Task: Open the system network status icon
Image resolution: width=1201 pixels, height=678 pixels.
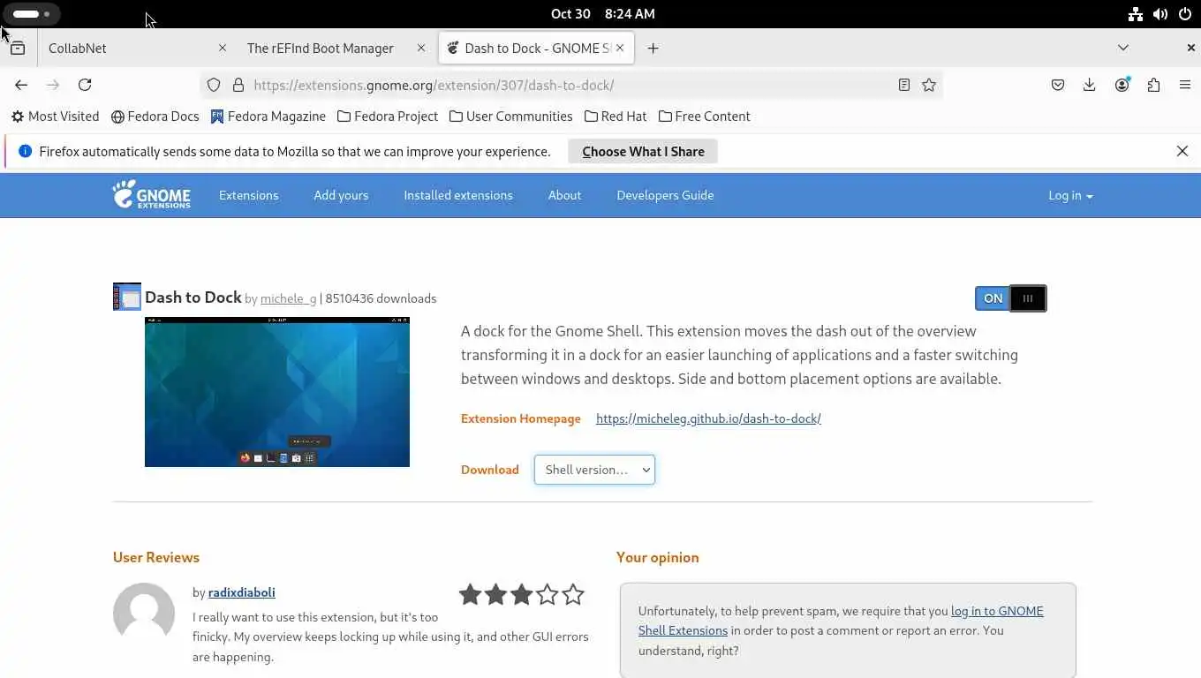Action: click(x=1136, y=14)
